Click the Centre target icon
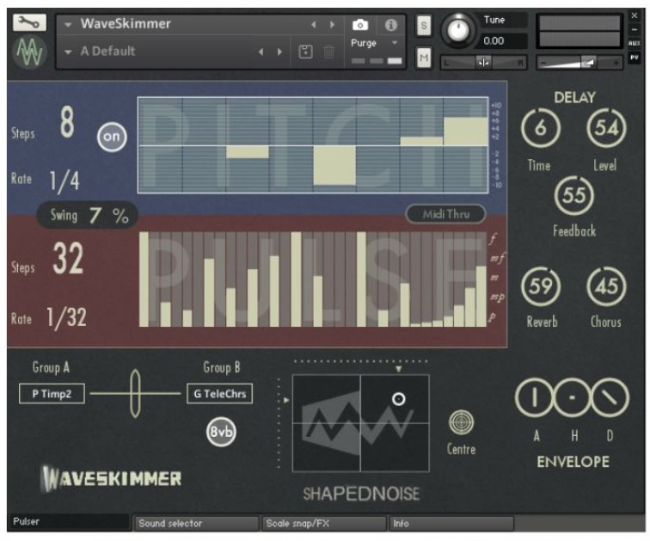Viewport: 650px width, 541px height. coord(461,423)
